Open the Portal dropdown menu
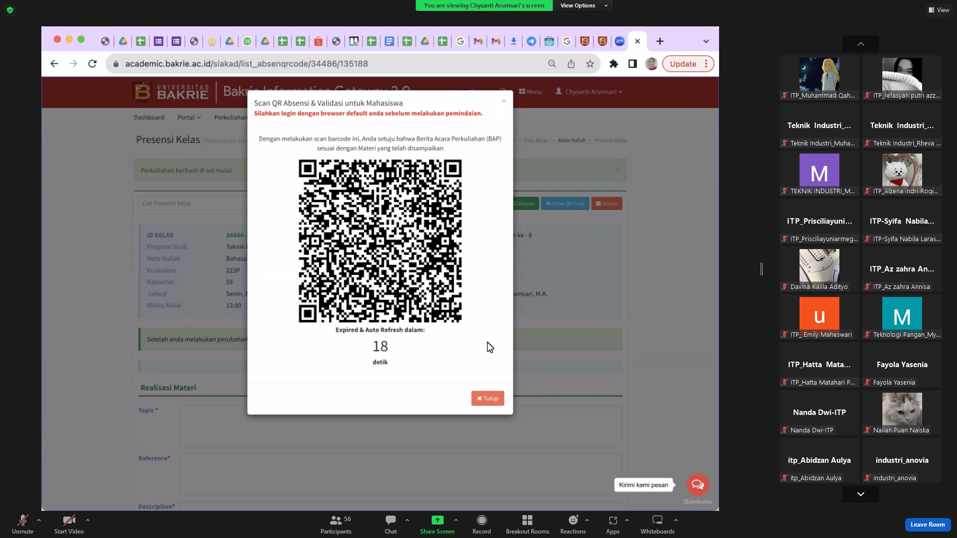Image resolution: width=957 pixels, height=538 pixels. point(189,118)
